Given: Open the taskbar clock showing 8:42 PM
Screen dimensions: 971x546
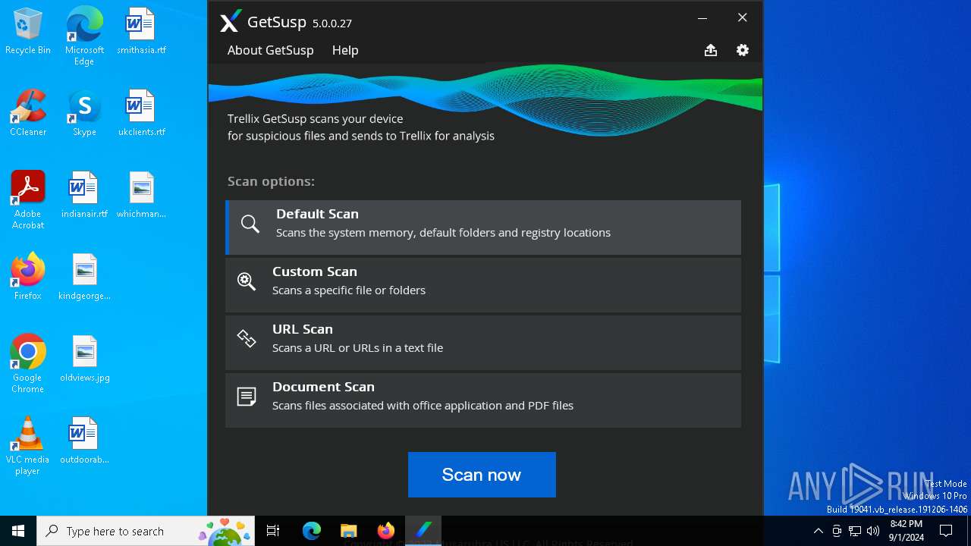Looking at the screenshot, I should pyautogui.click(x=907, y=531).
